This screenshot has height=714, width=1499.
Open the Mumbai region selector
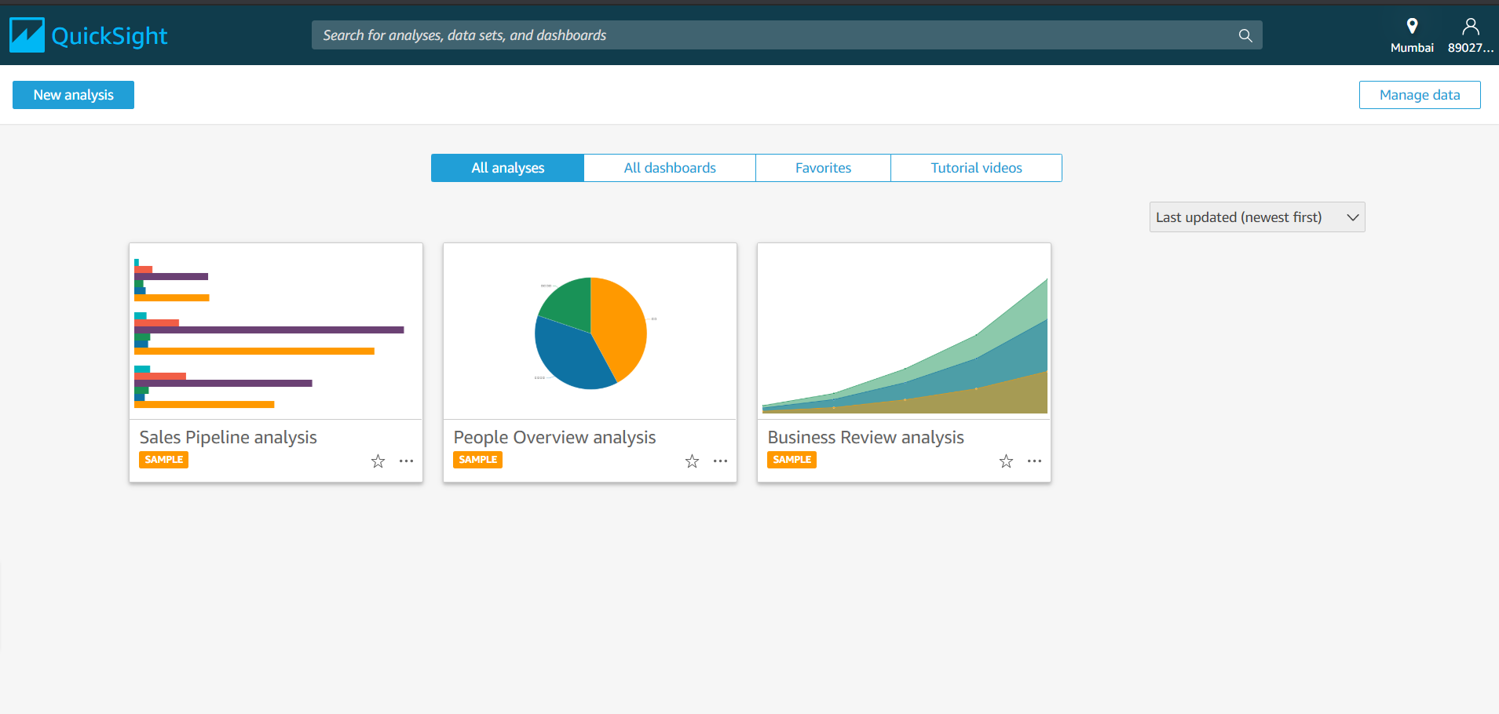pyautogui.click(x=1411, y=35)
